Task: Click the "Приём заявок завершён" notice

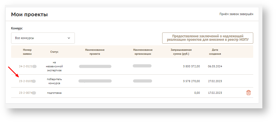Action: point(236,14)
